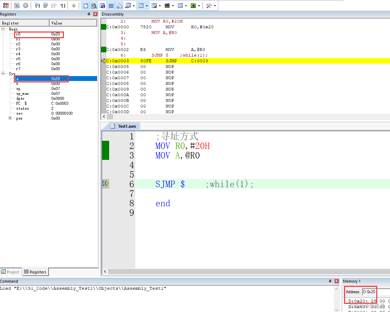Toggle the Registers Window icon

111,5
